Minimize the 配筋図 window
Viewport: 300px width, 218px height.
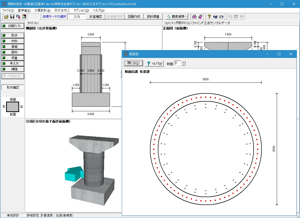pos(267,54)
